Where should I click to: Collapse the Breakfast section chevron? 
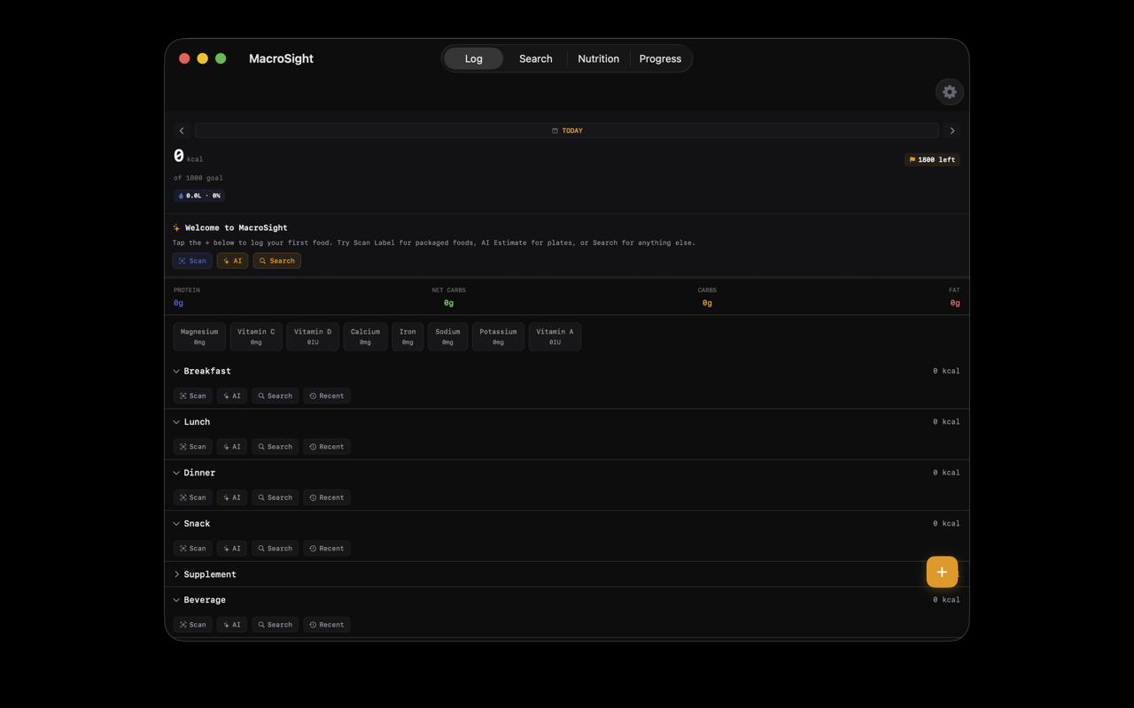coord(176,372)
